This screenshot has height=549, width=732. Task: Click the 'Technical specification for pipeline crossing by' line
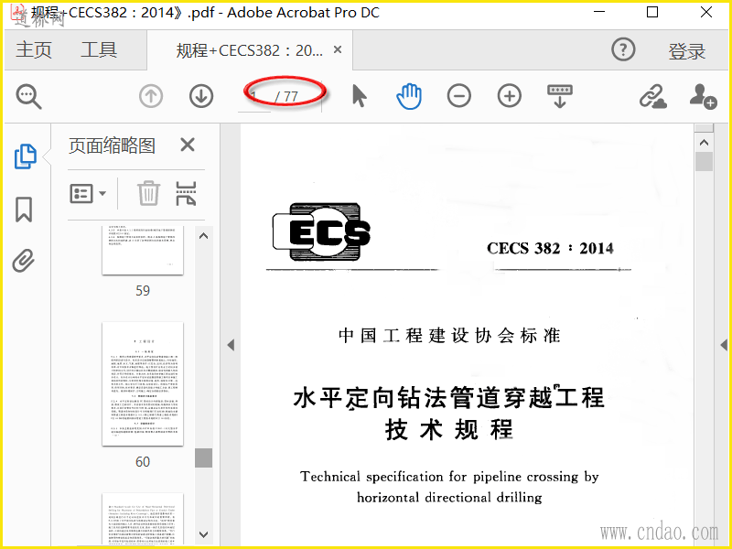(x=449, y=477)
